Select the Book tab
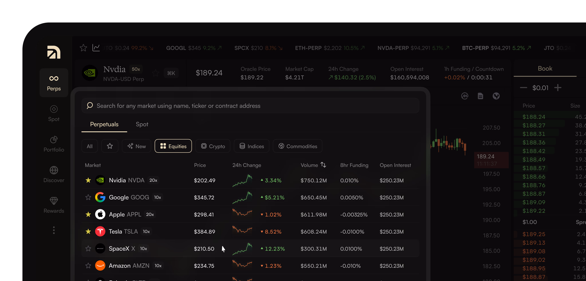This screenshot has width=586, height=281. 545,69
